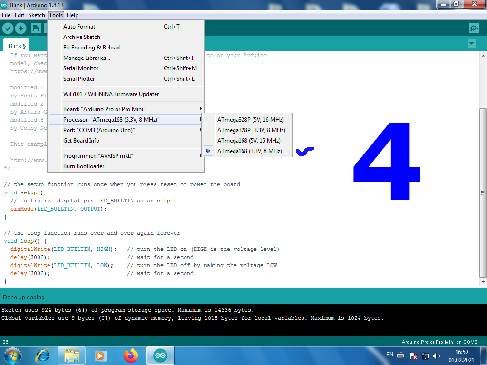Expand the Programmer submenu
Viewport: 487px width, 365px height.
[126, 156]
